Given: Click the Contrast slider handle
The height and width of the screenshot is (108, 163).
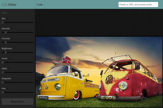Looking at the screenshot, I should [x=6, y=42].
